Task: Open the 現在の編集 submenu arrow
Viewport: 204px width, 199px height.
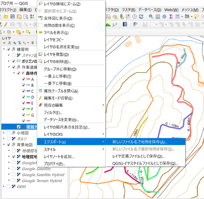Action: click(x=103, y=105)
